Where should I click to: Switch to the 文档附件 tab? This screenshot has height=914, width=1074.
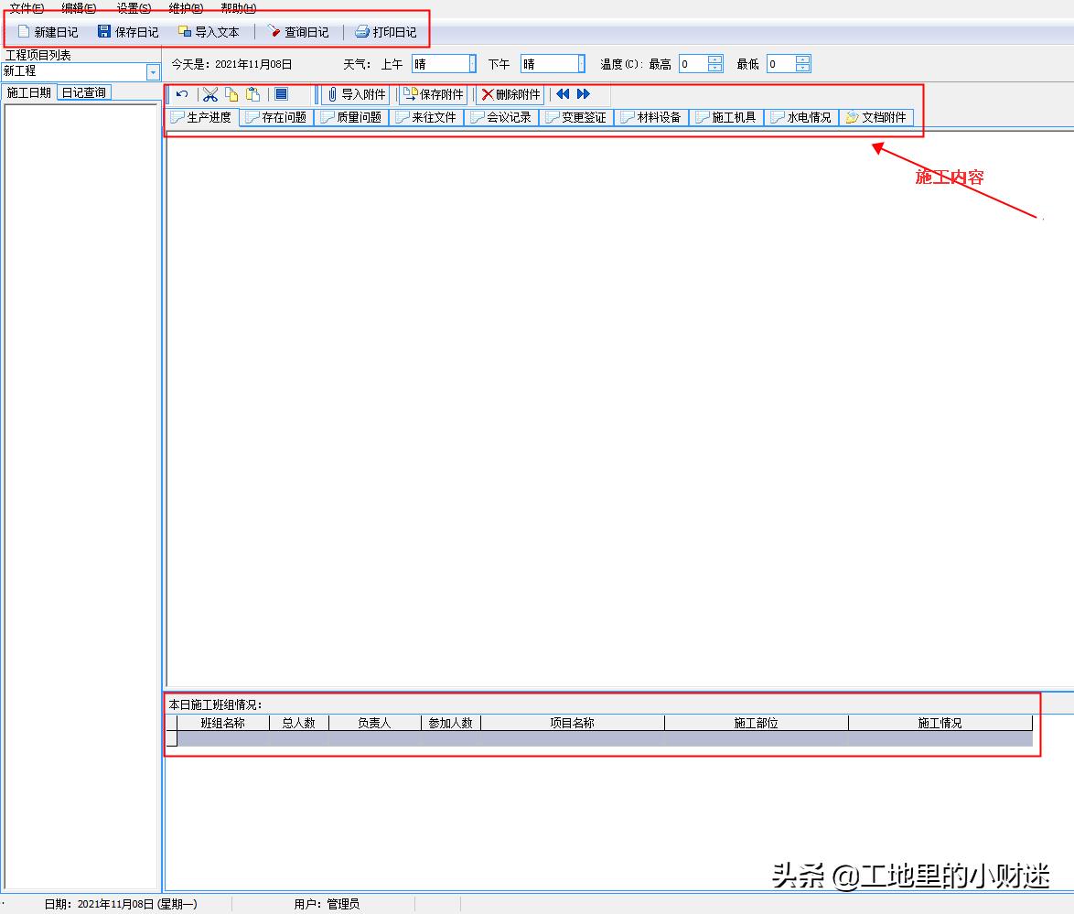coord(876,117)
